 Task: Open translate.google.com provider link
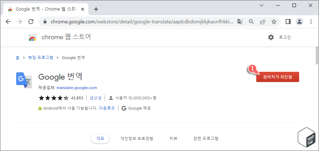pos(77,88)
